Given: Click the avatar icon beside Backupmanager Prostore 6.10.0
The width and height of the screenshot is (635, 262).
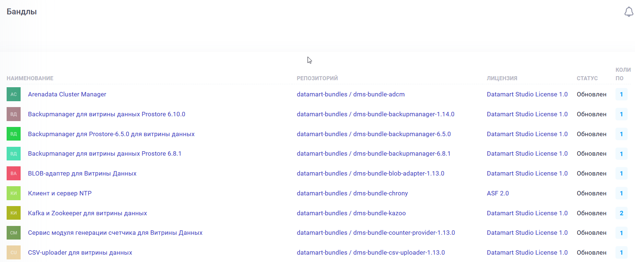Looking at the screenshot, I should (x=14, y=114).
